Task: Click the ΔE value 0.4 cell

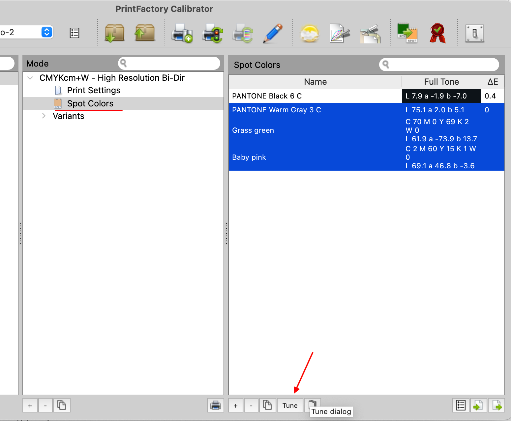Action: point(493,96)
